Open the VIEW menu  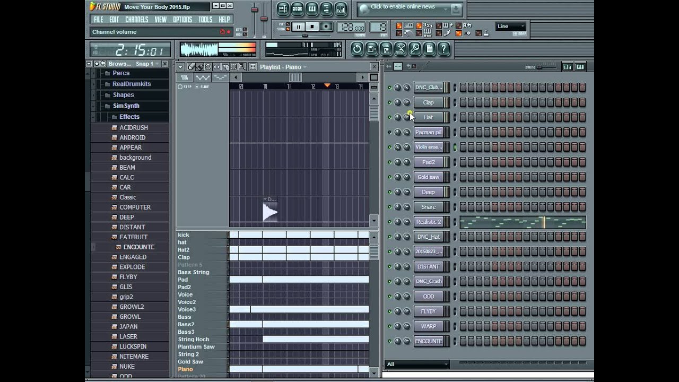pos(161,20)
